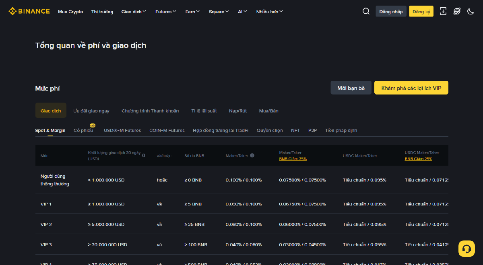Expand the Square dropdown menu
This screenshot has width=483, height=265.
(x=219, y=12)
